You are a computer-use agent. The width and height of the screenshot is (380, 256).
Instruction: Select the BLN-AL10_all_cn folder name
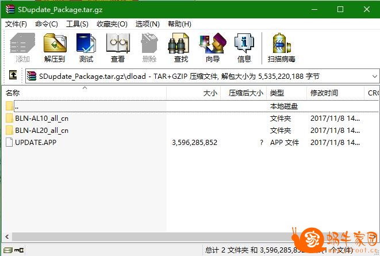click(42, 119)
